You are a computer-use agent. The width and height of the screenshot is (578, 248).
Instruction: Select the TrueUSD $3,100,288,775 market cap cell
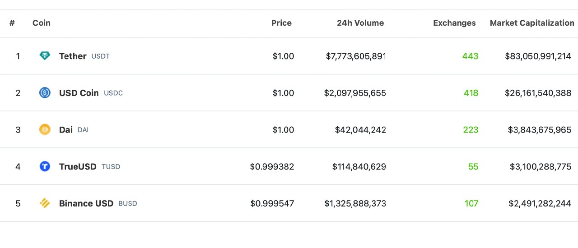[541, 166]
